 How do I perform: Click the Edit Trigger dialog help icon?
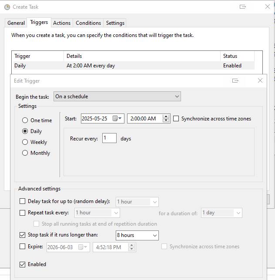pos(235,81)
